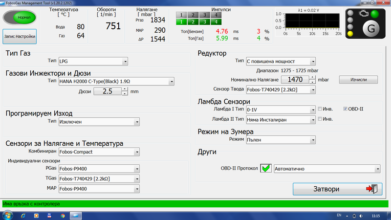Open the PGas Fobos-P9400 dropdown
Screen dimensions: 391x220
pyautogui.click(x=99, y=169)
